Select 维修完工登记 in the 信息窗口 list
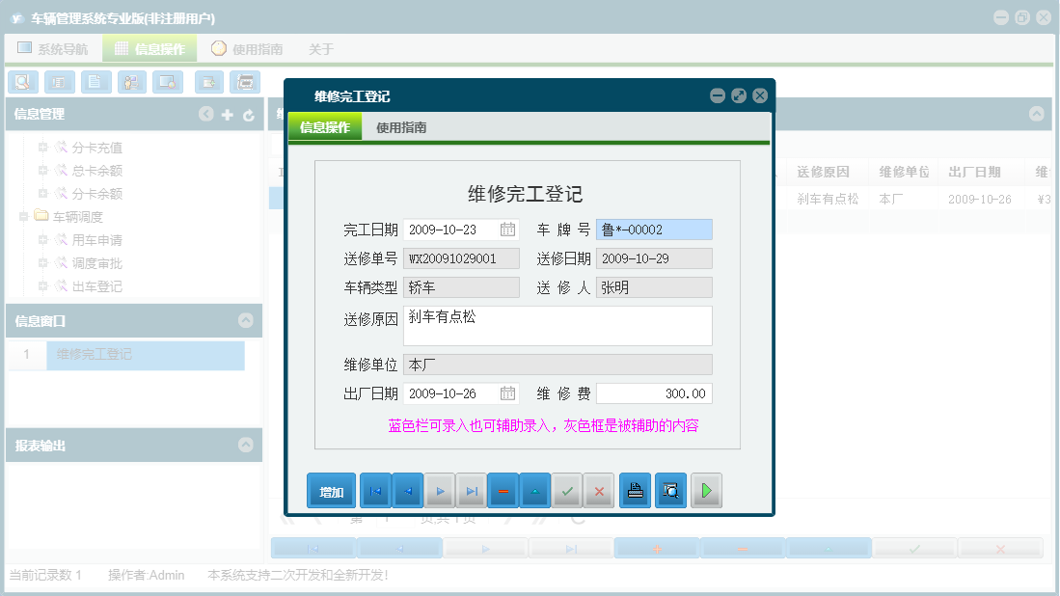Screen dimensions: 1060x596 pyautogui.click(x=145, y=356)
